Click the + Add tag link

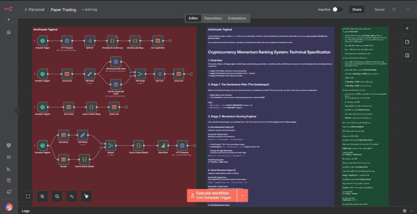coord(89,10)
